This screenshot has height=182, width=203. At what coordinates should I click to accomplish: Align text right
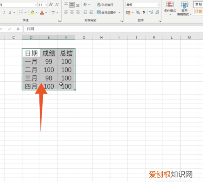tap(78, 13)
